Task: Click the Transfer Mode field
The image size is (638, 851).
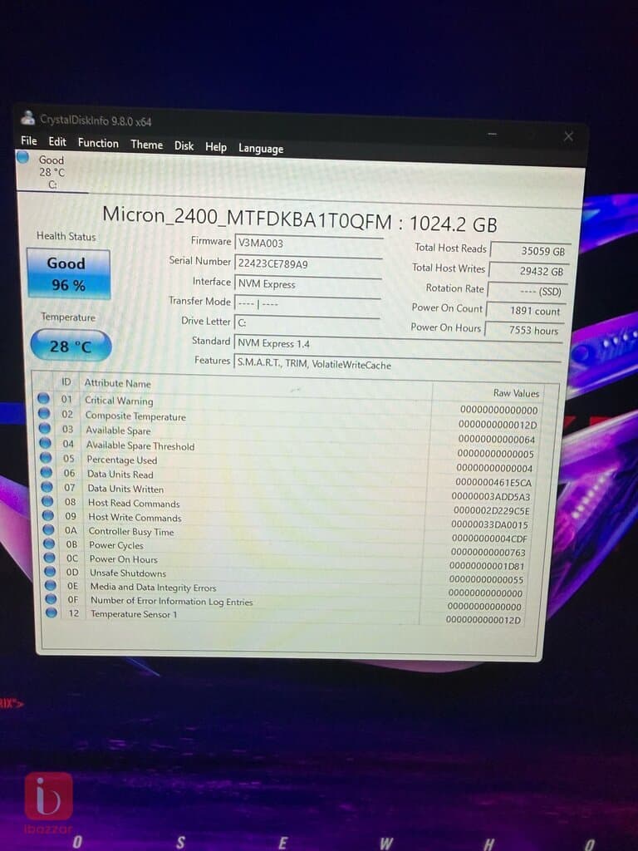Action: [307, 304]
